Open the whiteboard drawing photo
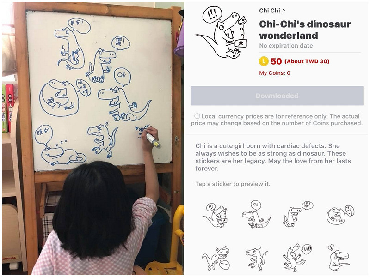Screen dimensions: 370x277 [93, 138]
